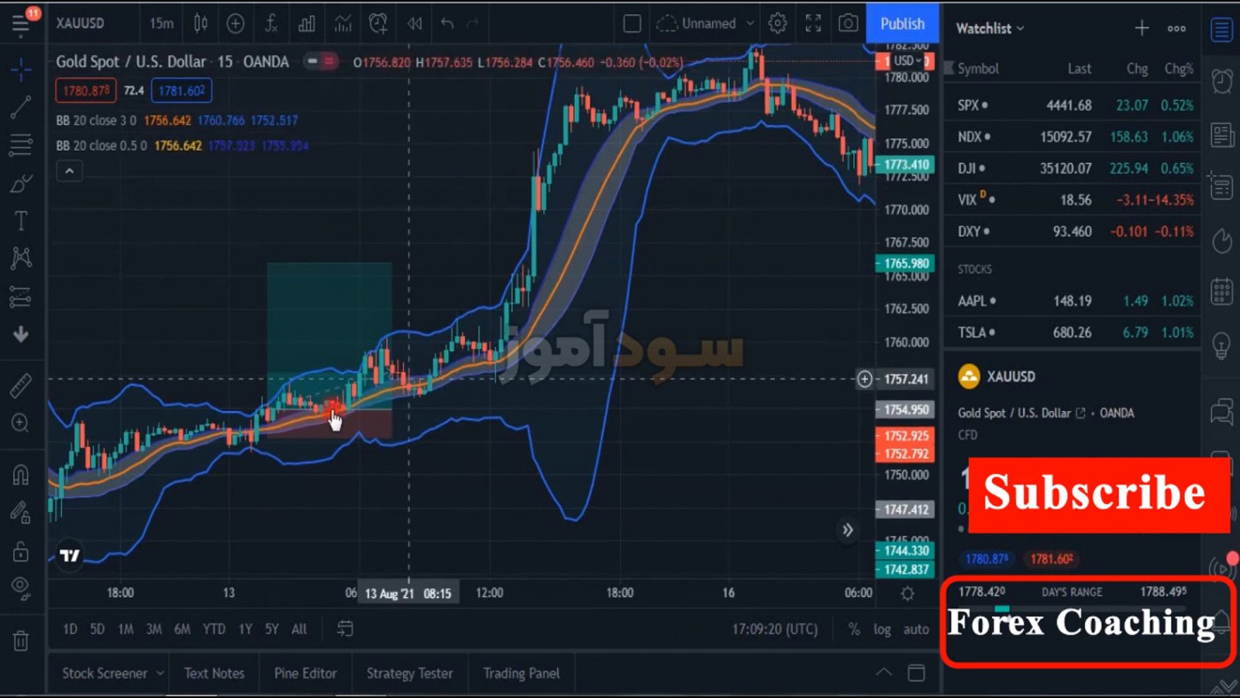
Task: Open the patterns drawing tool
Action: 20,258
